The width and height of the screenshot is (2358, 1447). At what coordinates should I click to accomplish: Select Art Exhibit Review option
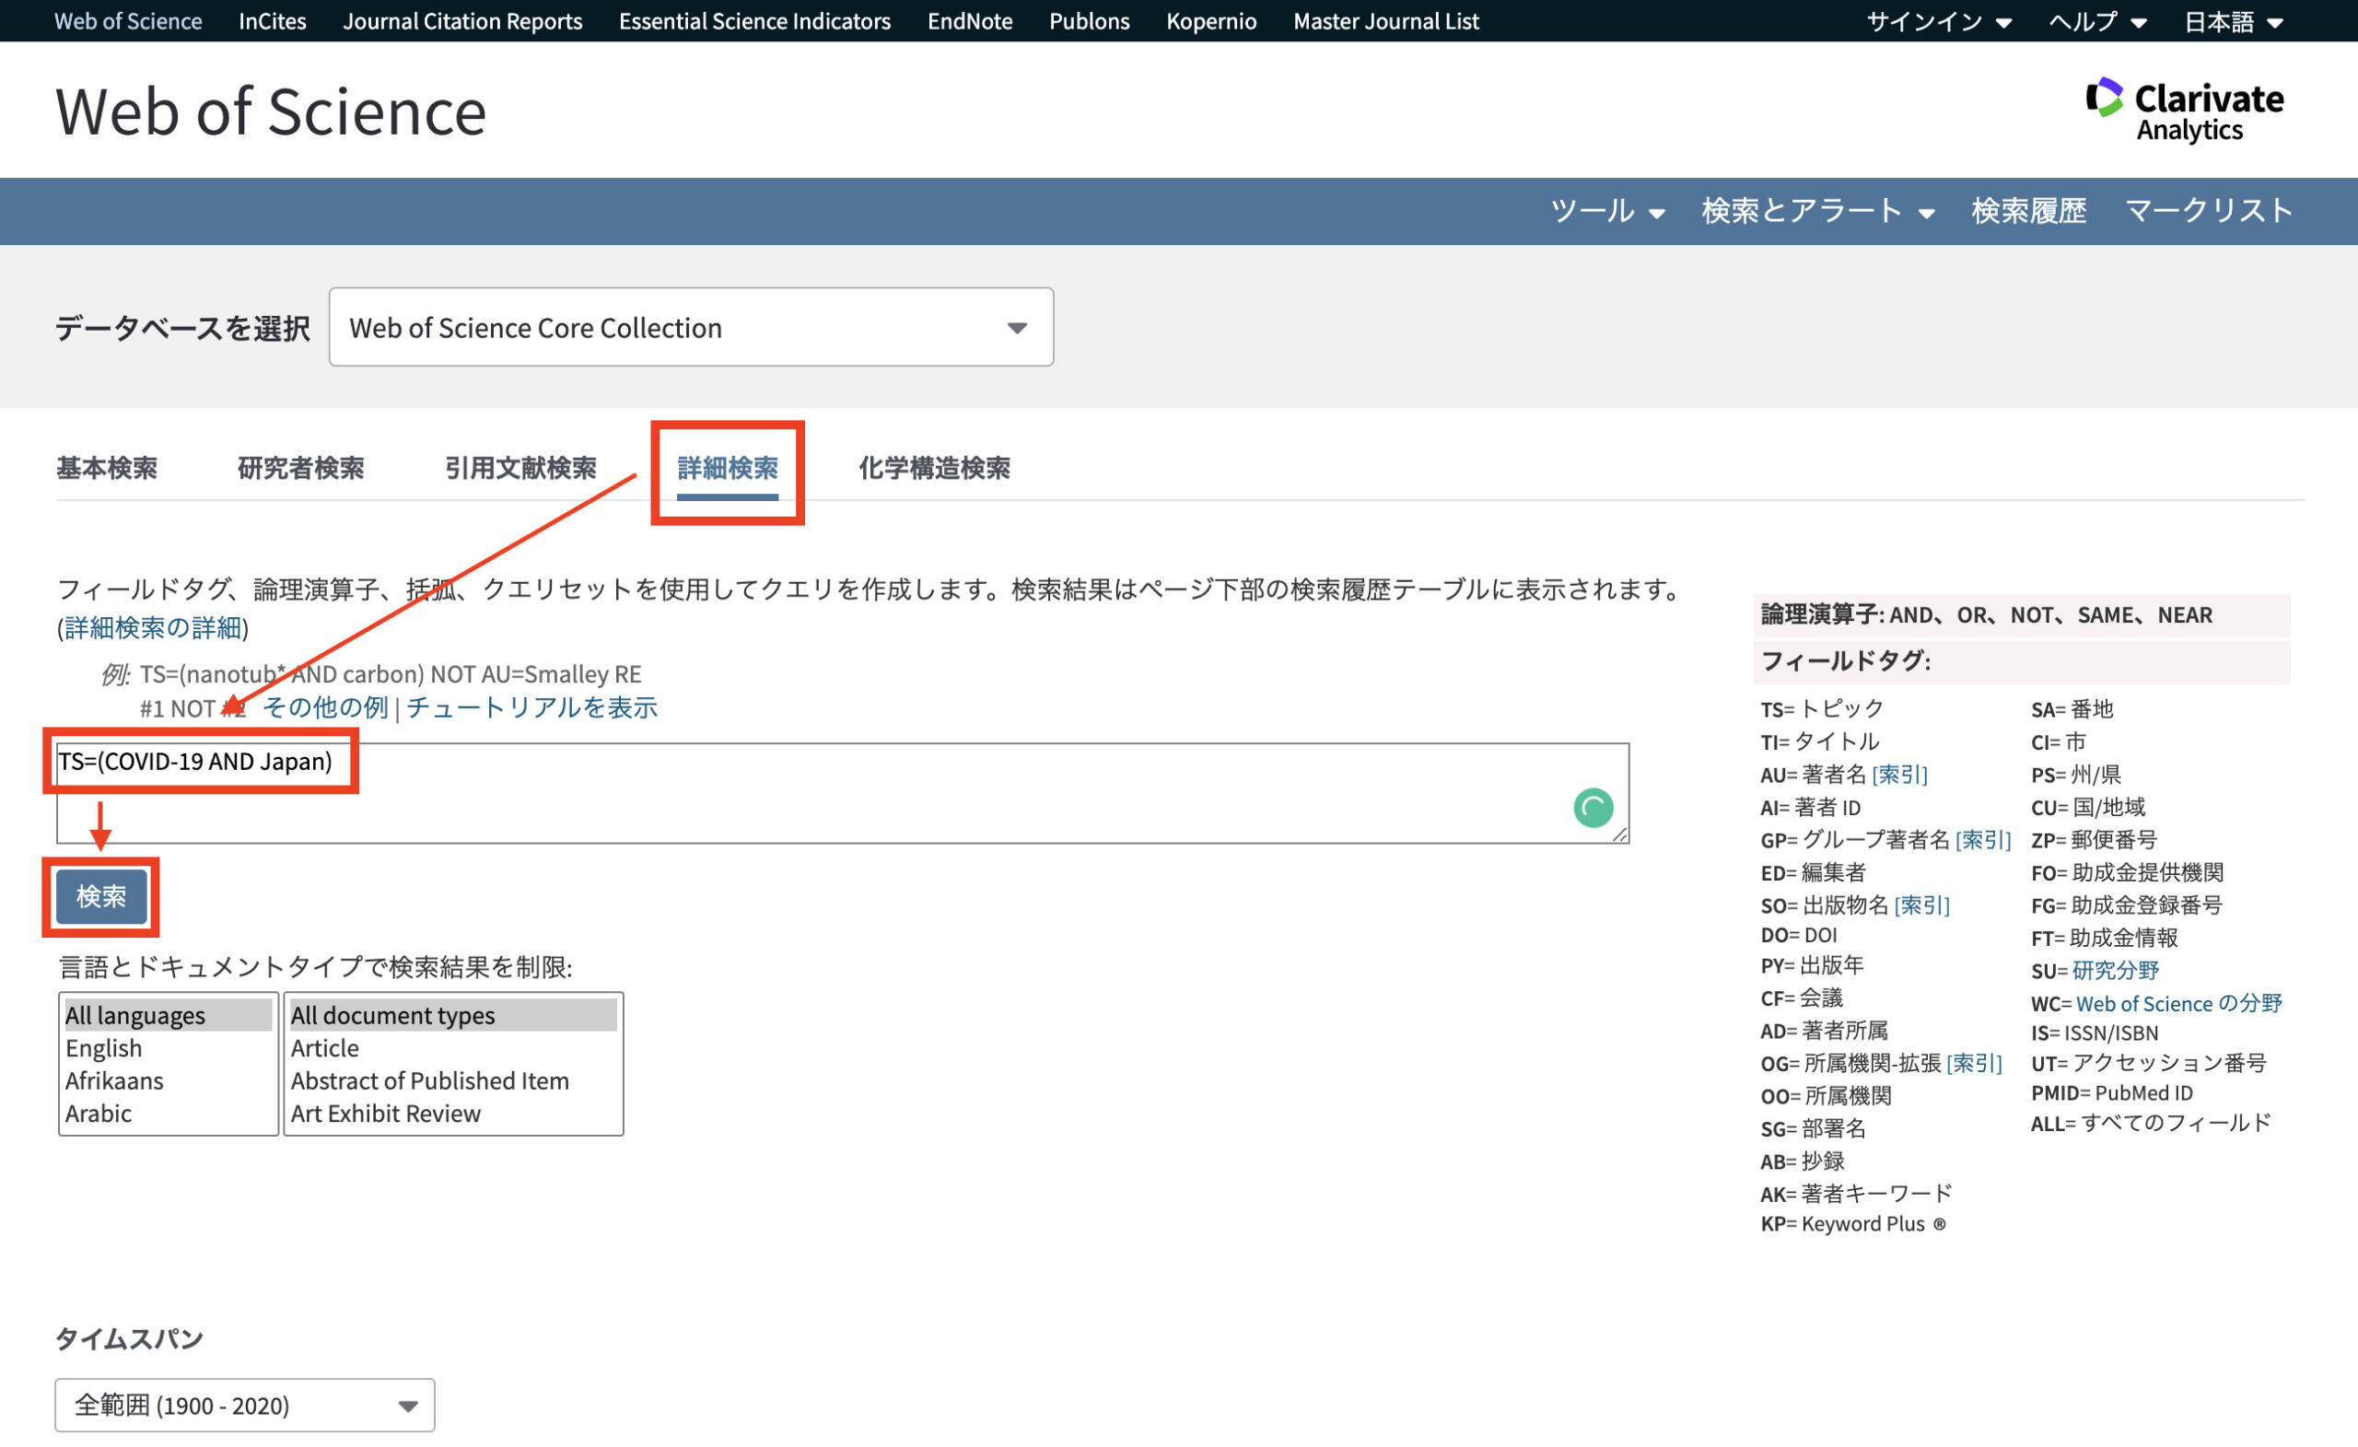pyautogui.click(x=452, y=1113)
